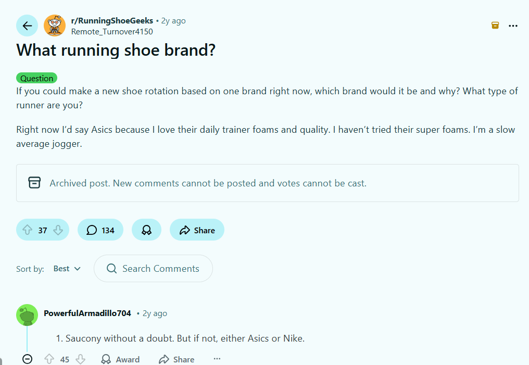Click the back arrow to leave post
This screenshot has height=365, width=529.
click(27, 25)
